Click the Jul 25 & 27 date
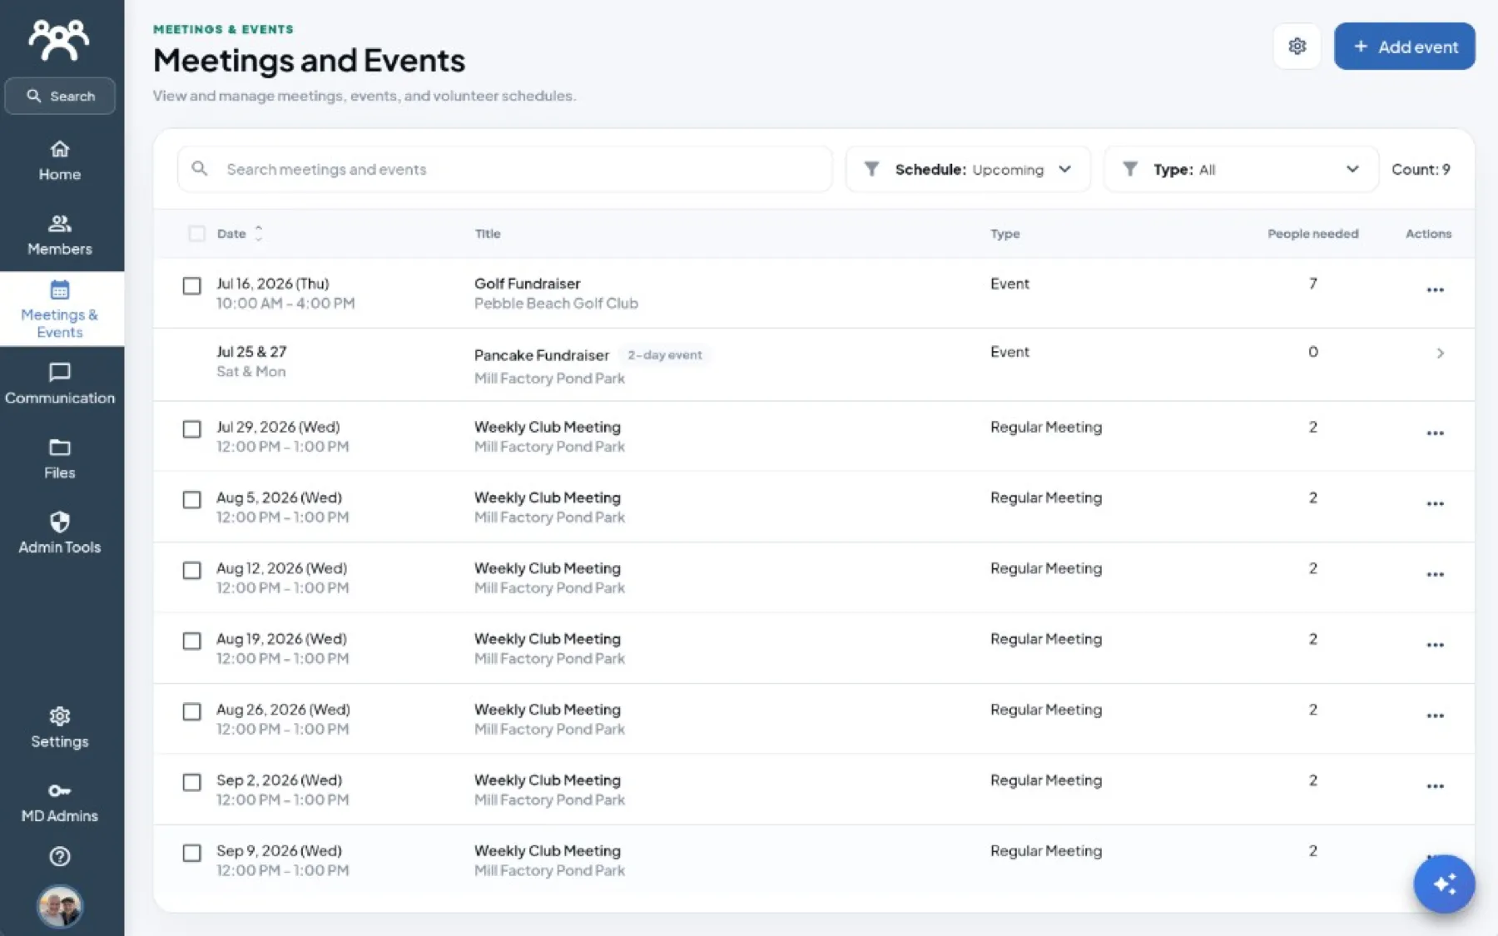Viewport: 1498px width, 936px height. [251, 352]
